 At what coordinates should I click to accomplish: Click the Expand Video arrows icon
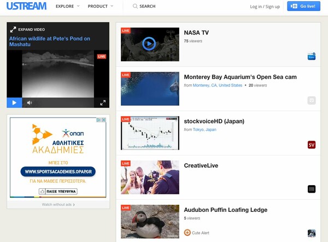tap(13, 30)
